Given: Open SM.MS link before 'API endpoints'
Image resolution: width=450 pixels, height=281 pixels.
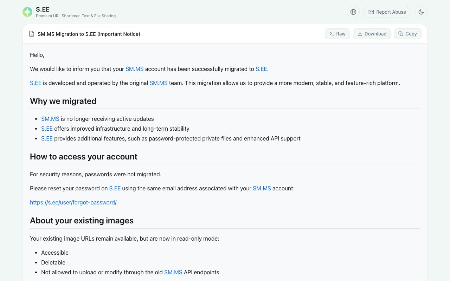Looking at the screenshot, I should coord(173,272).
